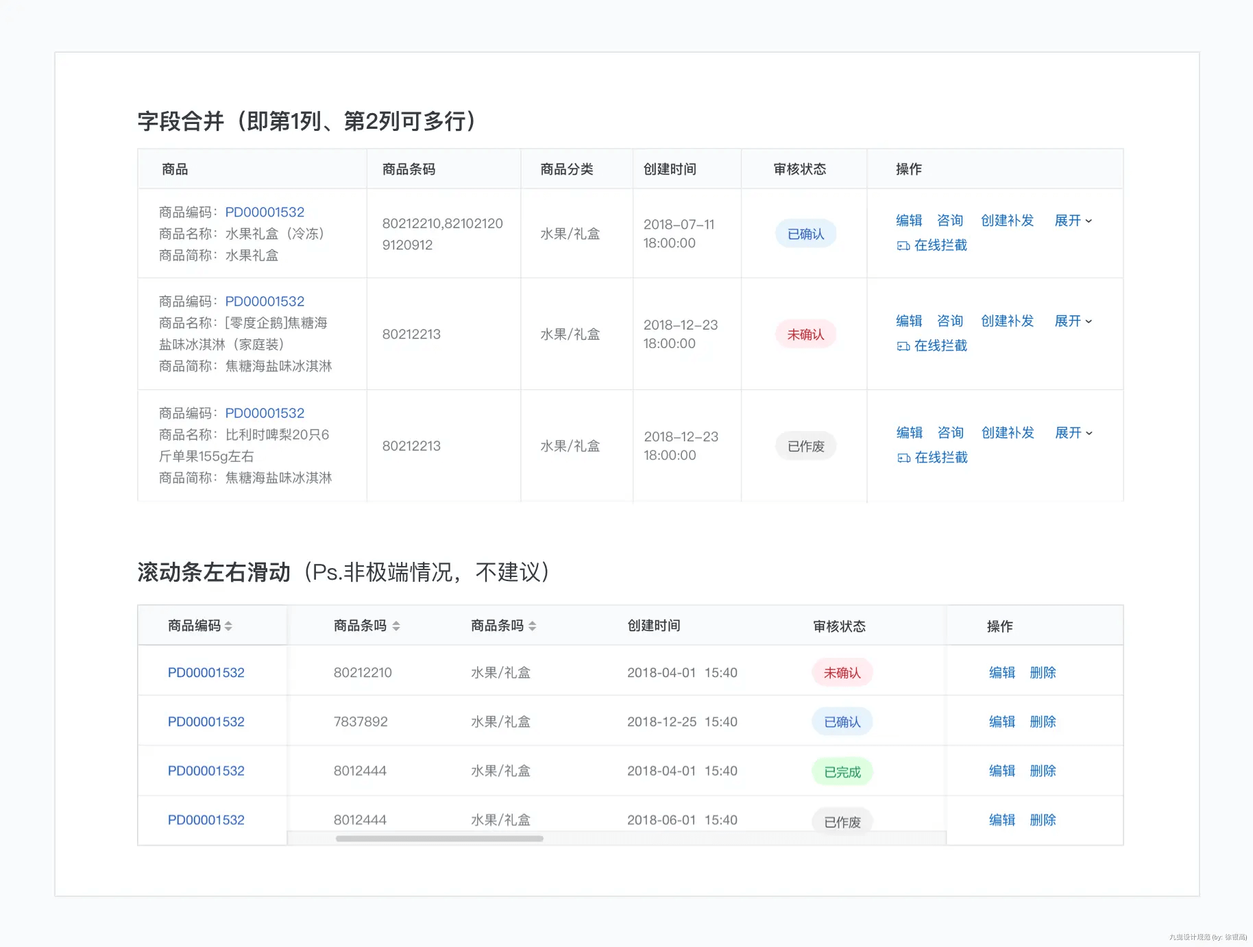Click truck icon of 在线拦截 in 水果礼盒(冷冻) row
The height and width of the screenshot is (947, 1253).
point(903,245)
